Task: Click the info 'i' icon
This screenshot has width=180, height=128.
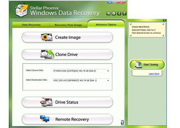Action: (x=119, y=13)
